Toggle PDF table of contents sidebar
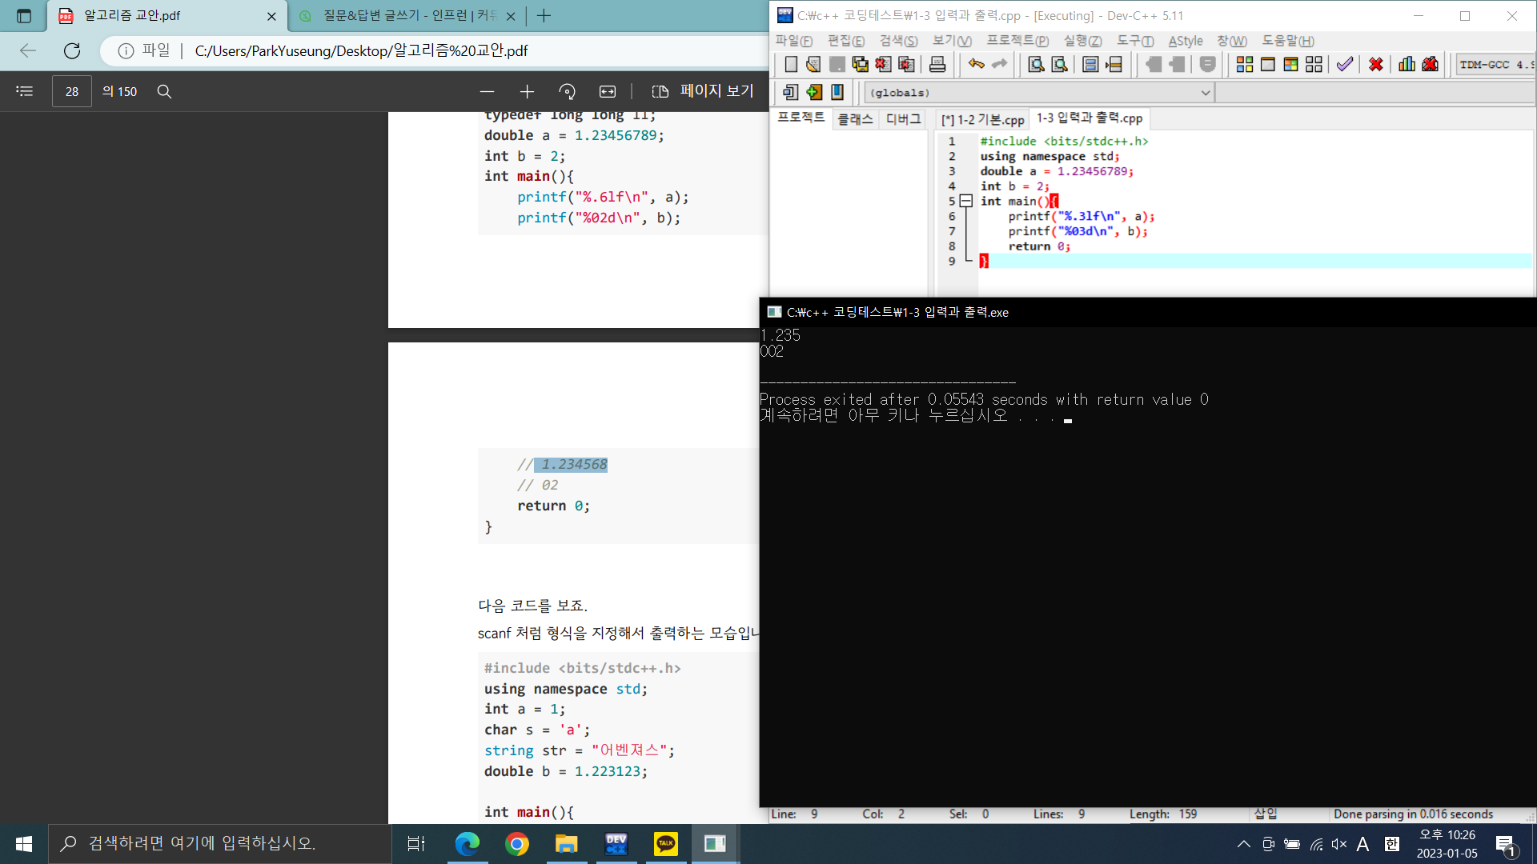 click(x=25, y=91)
